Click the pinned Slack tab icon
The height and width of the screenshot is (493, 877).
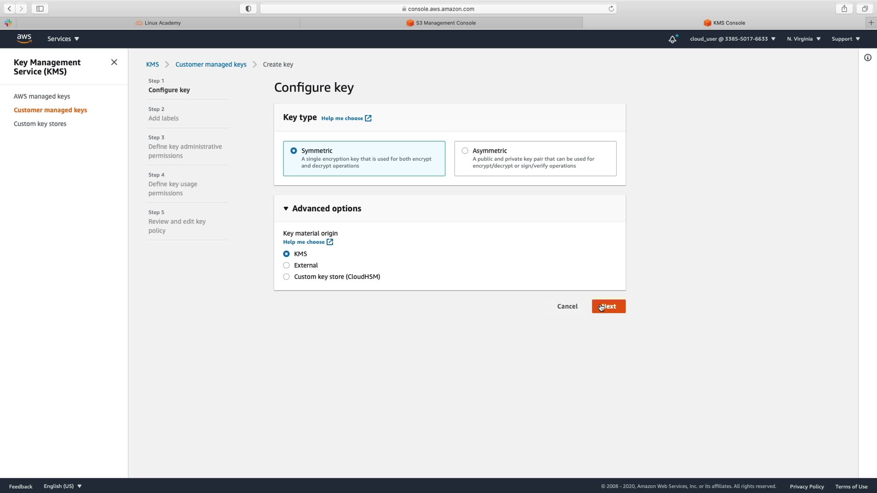pos(8,23)
